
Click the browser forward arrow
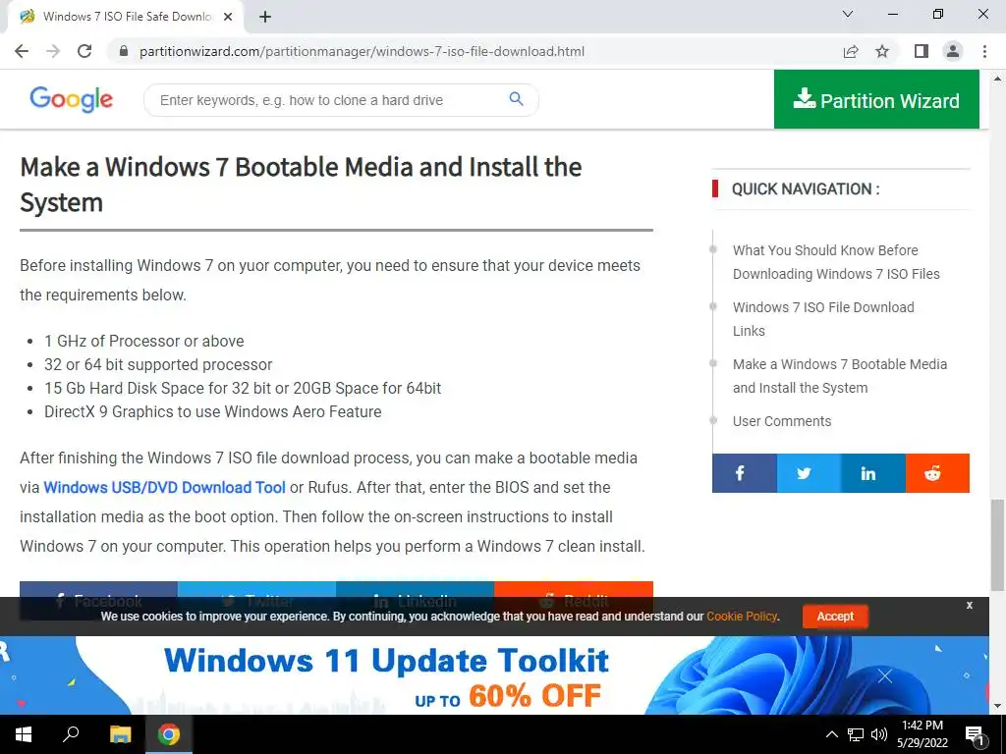(x=53, y=51)
